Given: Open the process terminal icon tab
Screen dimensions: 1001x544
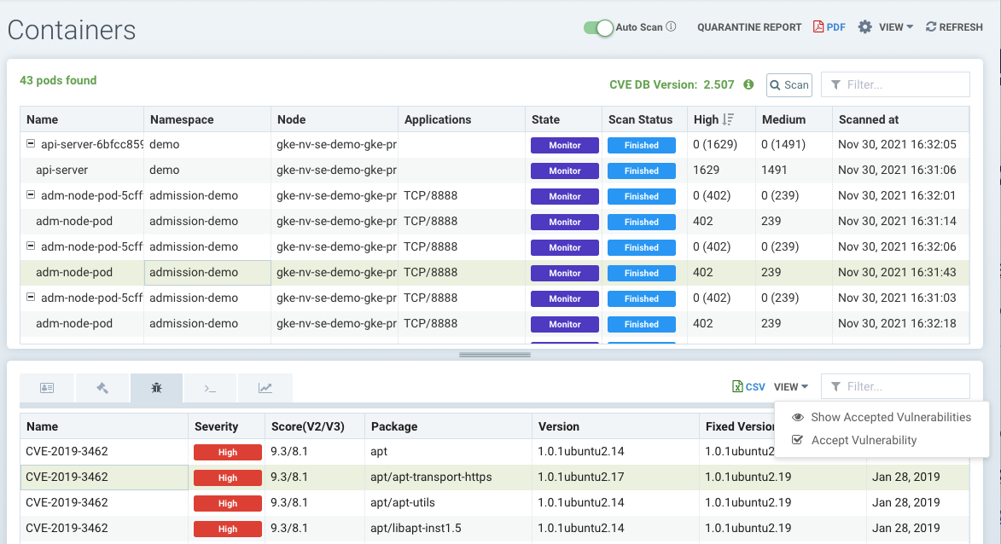Looking at the screenshot, I should [x=210, y=388].
